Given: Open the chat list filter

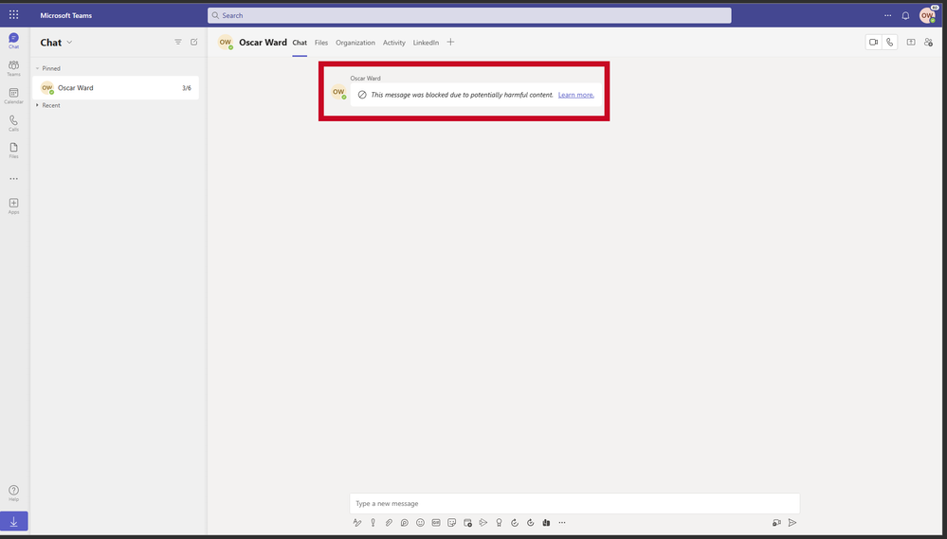Looking at the screenshot, I should coord(178,43).
